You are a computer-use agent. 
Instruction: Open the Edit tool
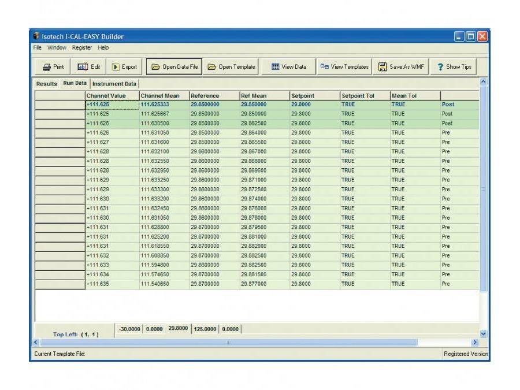(88, 66)
